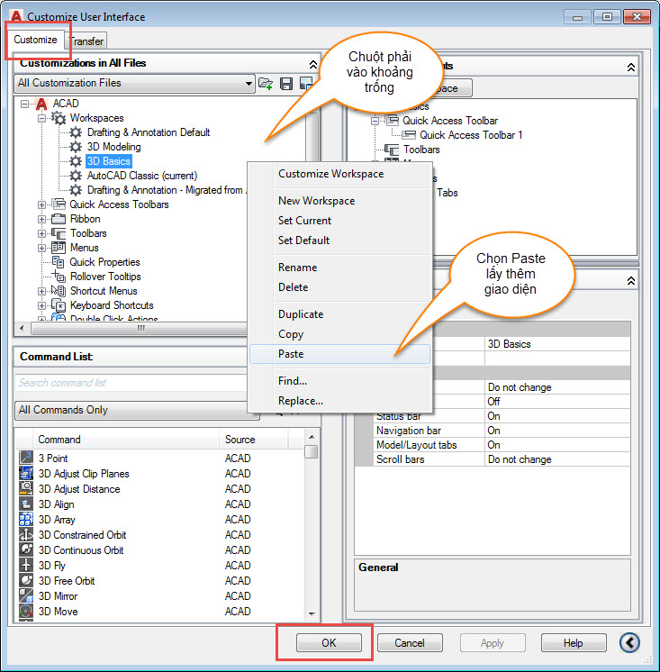Expand the Keyboard Shortcuts node

pyautogui.click(x=42, y=306)
